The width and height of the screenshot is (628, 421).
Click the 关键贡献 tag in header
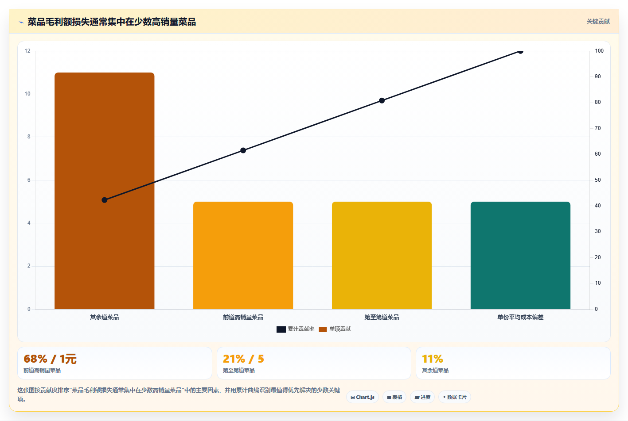point(598,21)
